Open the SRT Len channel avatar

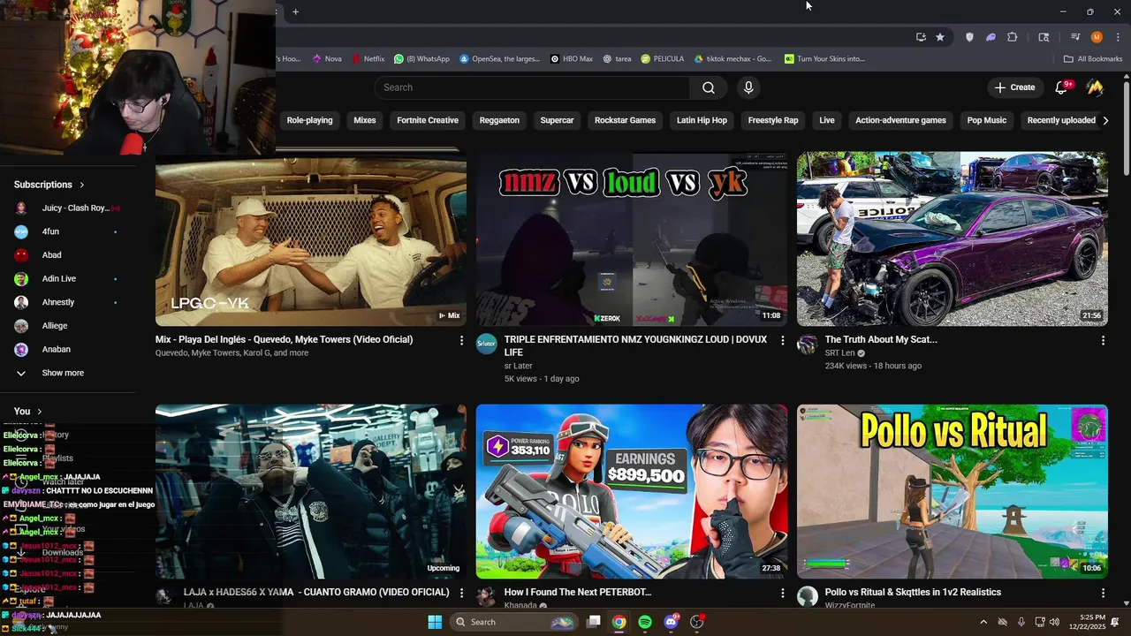coord(808,344)
